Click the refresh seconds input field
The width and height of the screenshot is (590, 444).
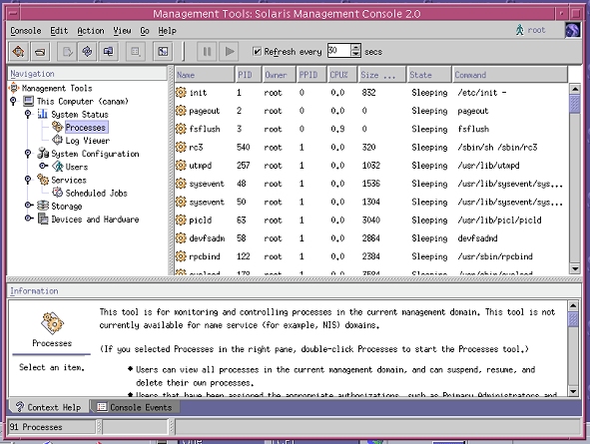[339, 50]
